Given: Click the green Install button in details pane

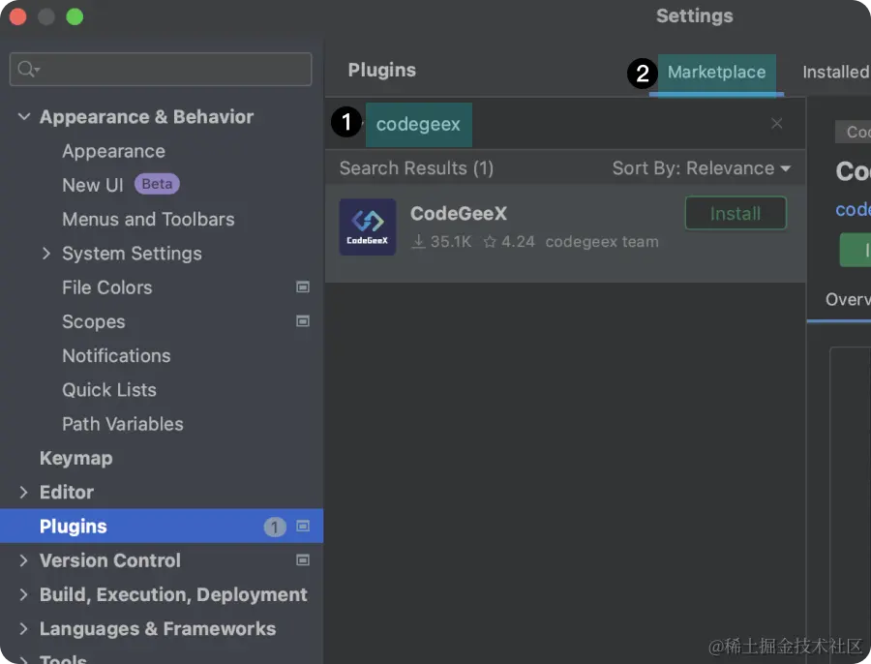Looking at the screenshot, I should coord(855,250).
